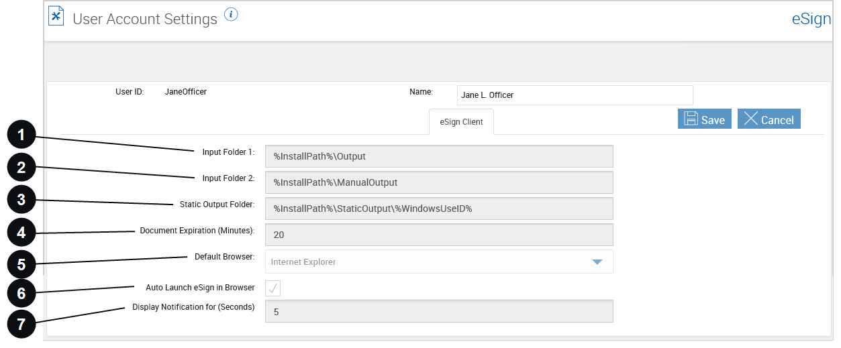The height and width of the screenshot is (348, 841).
Task: Click the eSign logo link
Action: click(x=811, y=19)
